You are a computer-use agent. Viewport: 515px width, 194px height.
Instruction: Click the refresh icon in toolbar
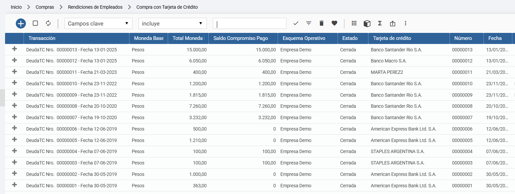click(48, 23)
